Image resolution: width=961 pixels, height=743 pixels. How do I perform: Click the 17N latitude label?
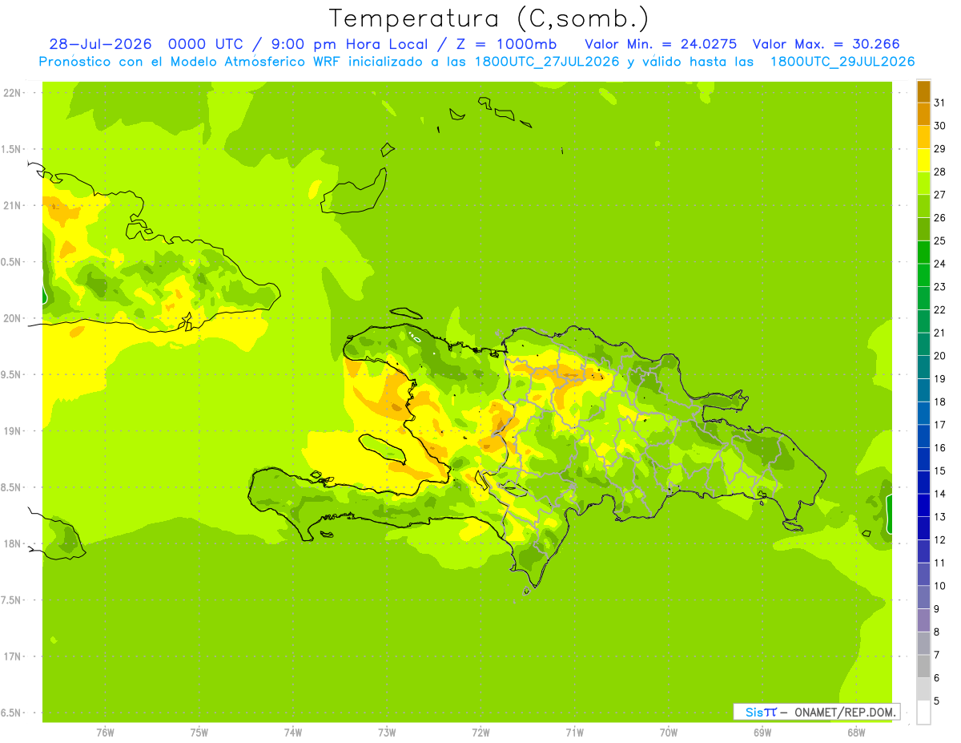(13, 657)
